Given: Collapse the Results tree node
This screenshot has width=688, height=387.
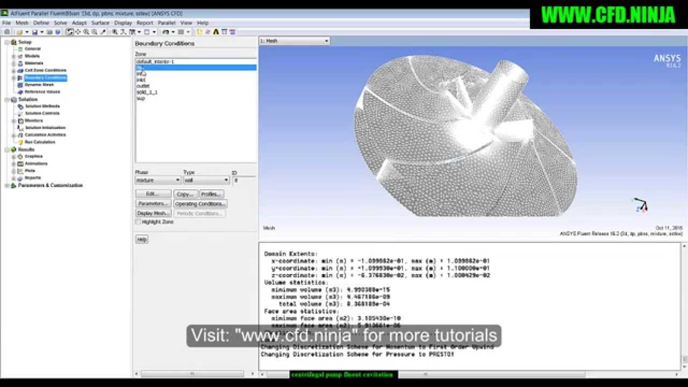Looking at the screenshot, I should 7,149.
